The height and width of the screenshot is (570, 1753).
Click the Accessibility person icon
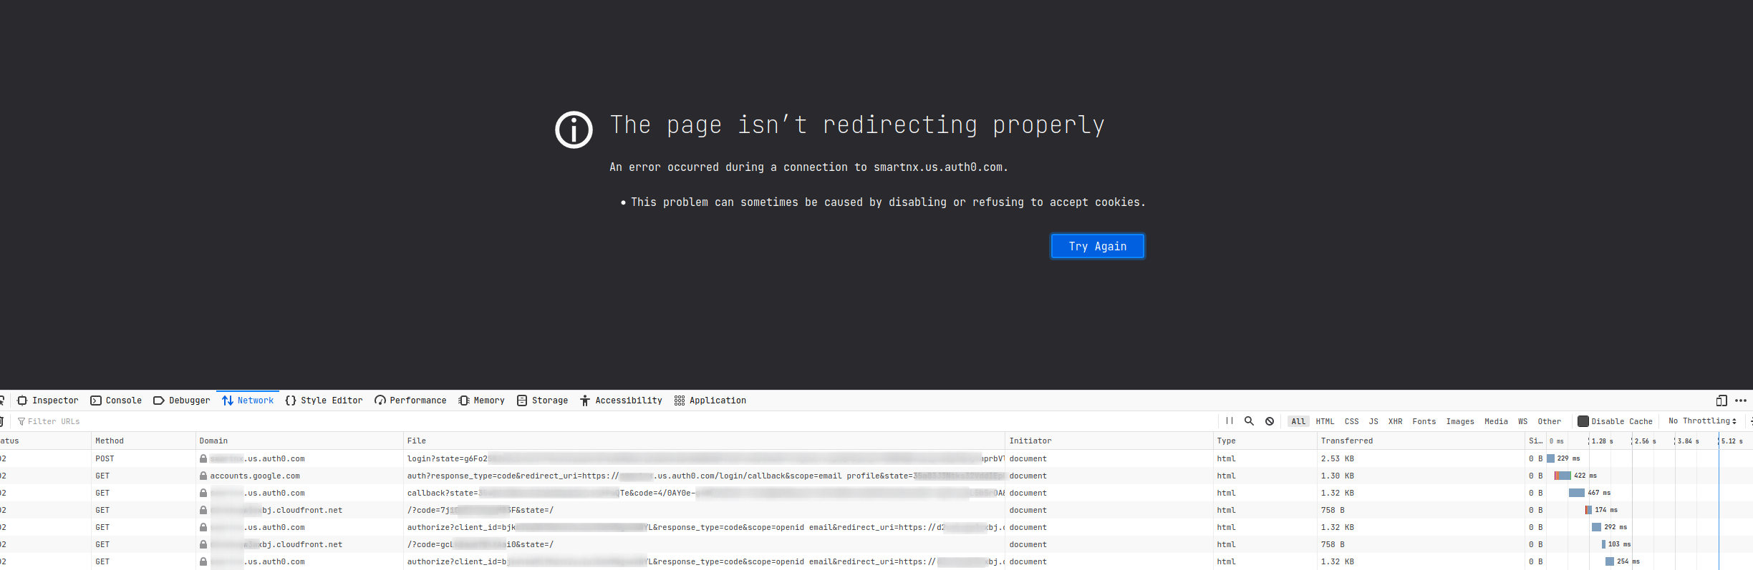pos(585,401)
